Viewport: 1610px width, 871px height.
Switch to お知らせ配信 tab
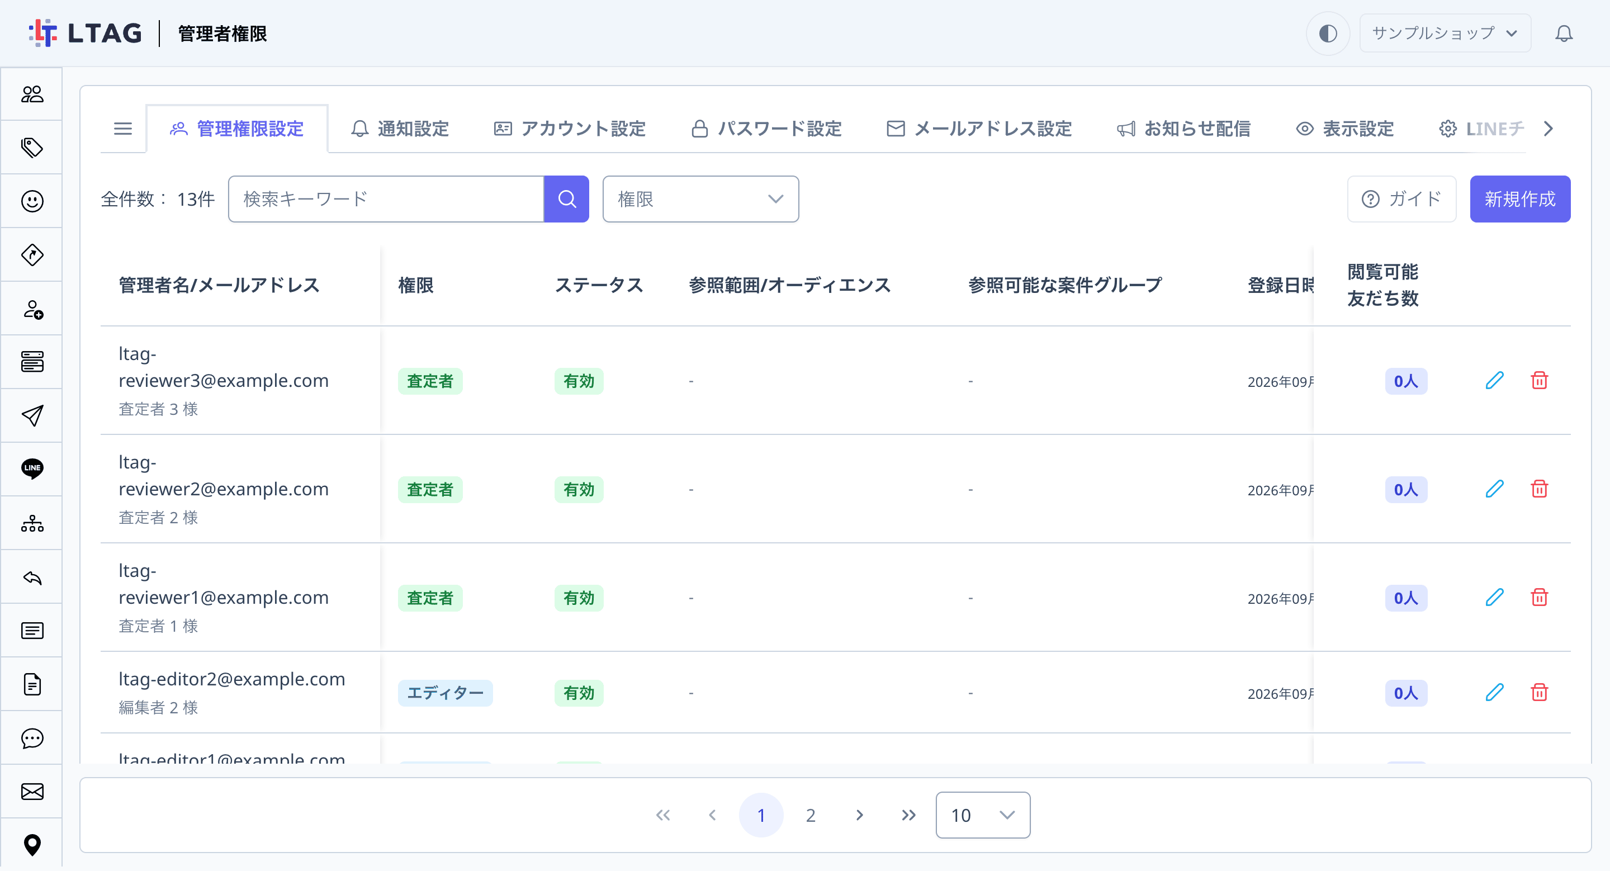(1183, 129)
